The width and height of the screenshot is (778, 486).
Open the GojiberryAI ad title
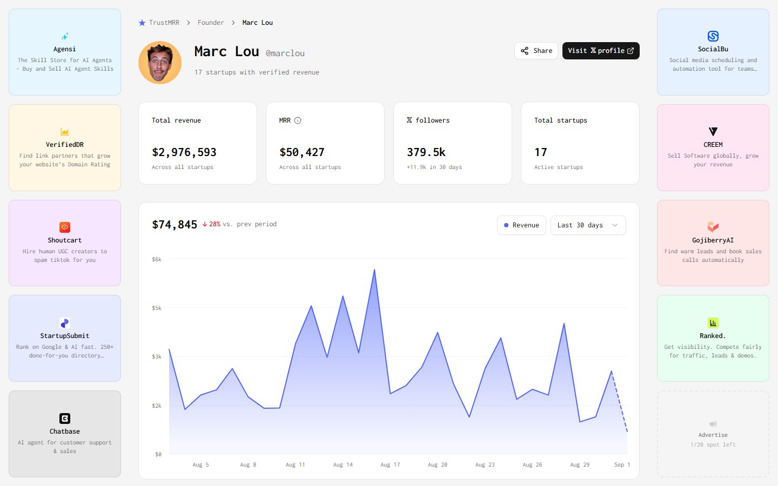pyautogui.click(x=713, y=240)
